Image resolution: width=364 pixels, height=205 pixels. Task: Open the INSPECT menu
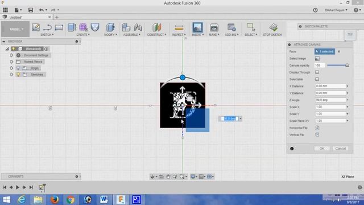click(179, 35)
